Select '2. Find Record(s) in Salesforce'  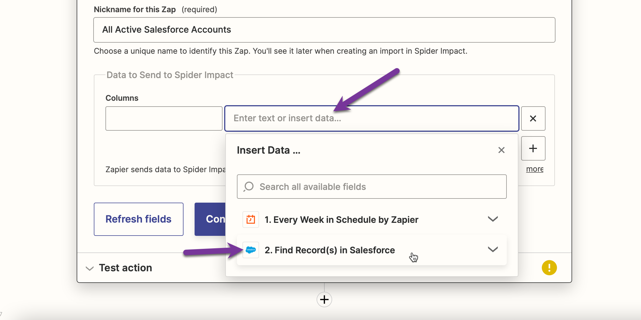point(372,250)
